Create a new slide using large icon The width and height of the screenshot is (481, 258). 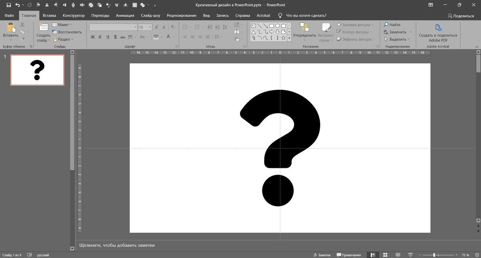point(43,27)
